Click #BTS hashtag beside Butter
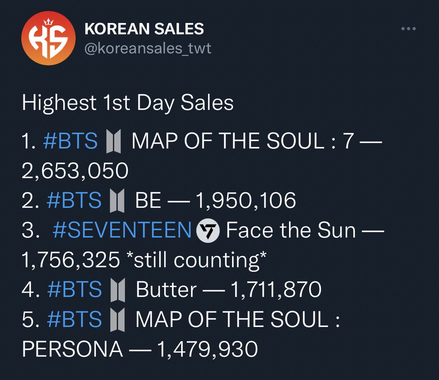Viewport: 439px width, 380px height. [74, 290]
